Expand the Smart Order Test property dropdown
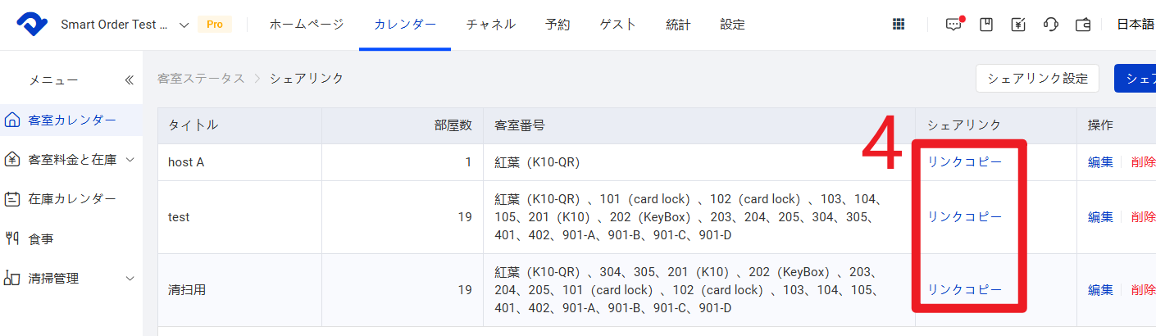This screenshot has height=336, width=1156. coord(184,25)
